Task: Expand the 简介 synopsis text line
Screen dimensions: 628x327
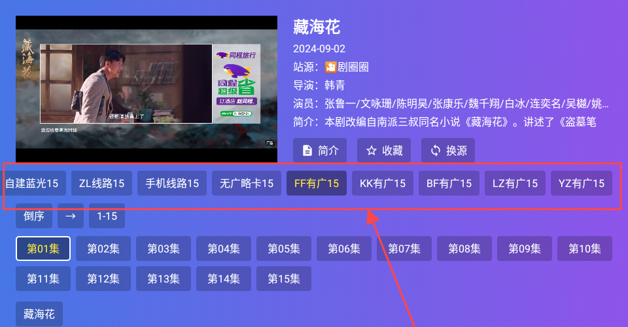Action: click(x=451, y=122)
